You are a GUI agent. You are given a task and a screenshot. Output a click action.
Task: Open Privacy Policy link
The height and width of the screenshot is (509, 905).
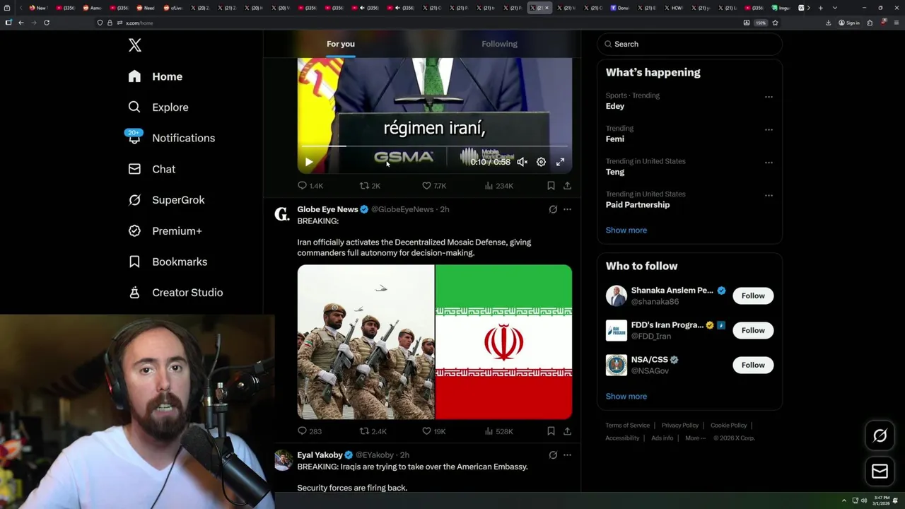point(680,426)
